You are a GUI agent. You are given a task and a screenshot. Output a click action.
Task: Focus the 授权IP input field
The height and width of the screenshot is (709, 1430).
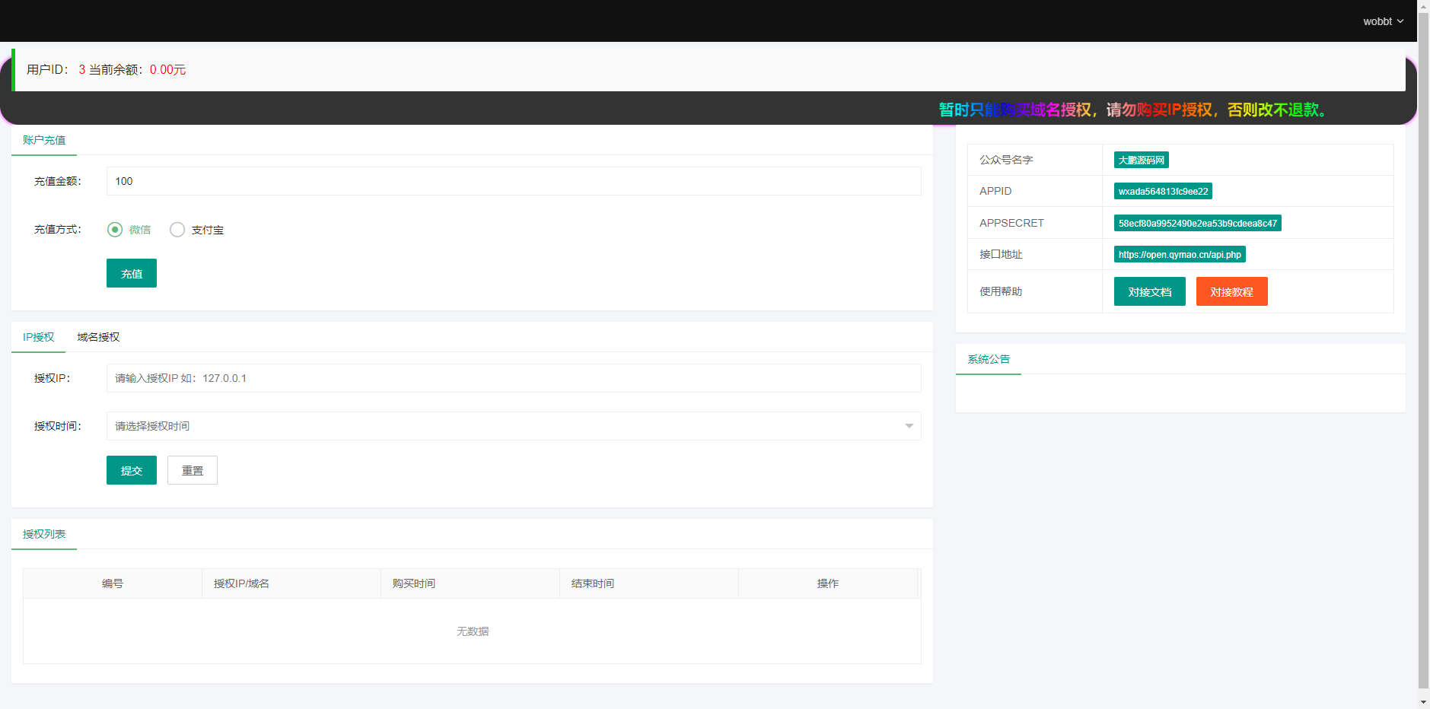coord(513,378)
